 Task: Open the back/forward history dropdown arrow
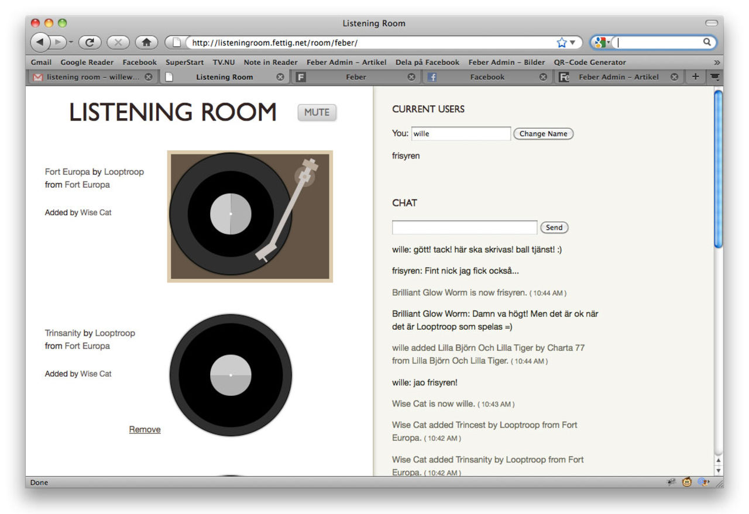pos(71,42)
